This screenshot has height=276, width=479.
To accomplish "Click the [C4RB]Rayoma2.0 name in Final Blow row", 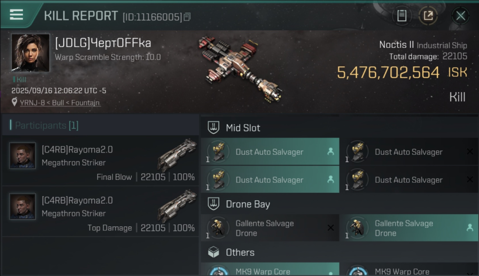I will tap(77, 149).
